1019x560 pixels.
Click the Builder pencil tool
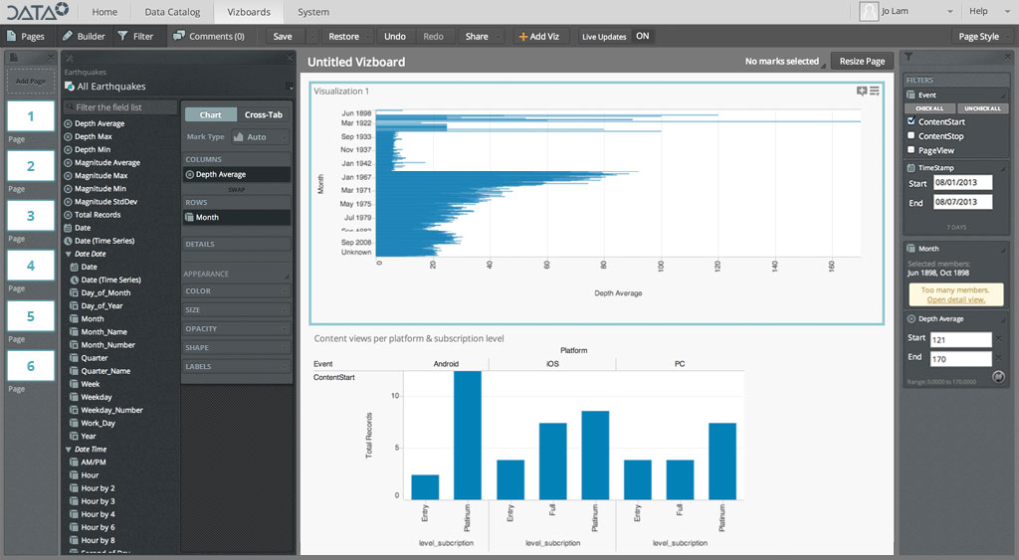[84, 37]
